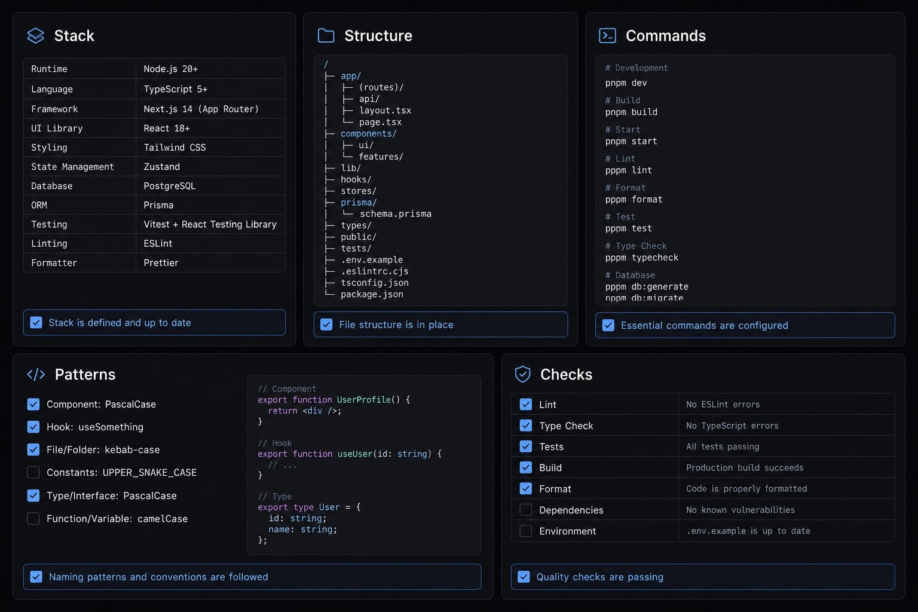
Task: Toggle 'Quality checks are passing' checkbox
Action: coord(524,577)
